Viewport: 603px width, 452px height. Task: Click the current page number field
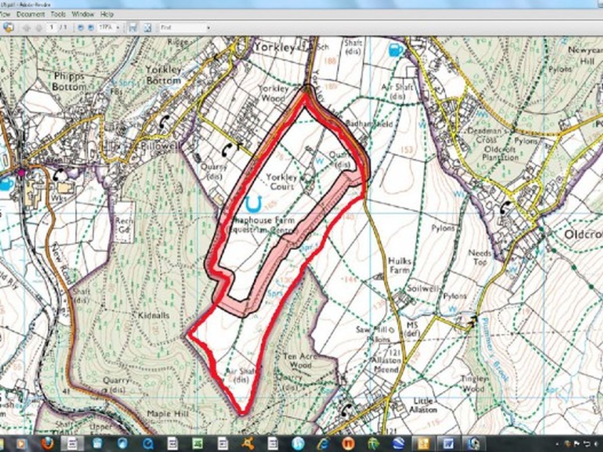click(52, 28)
